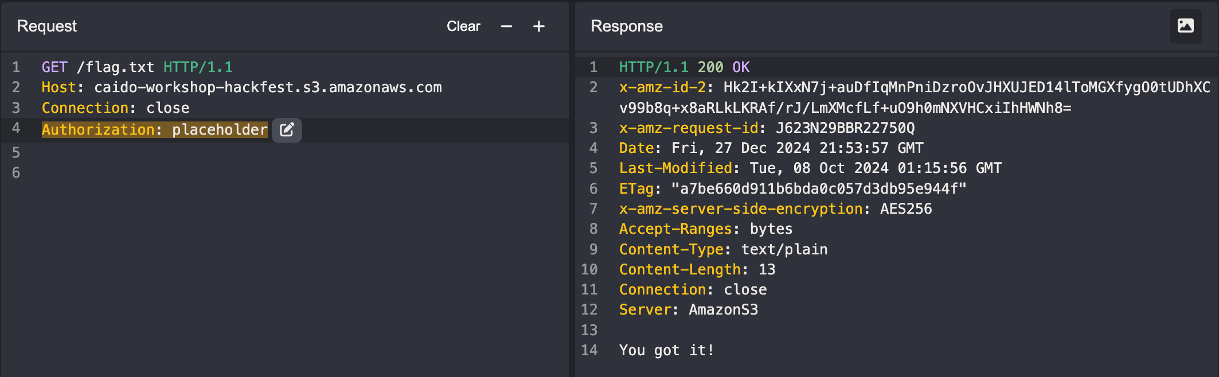Viewport: 1219px width, 377px height.
Task: Click HTTP/1.1 in the request line
Action: coord(198,67)
